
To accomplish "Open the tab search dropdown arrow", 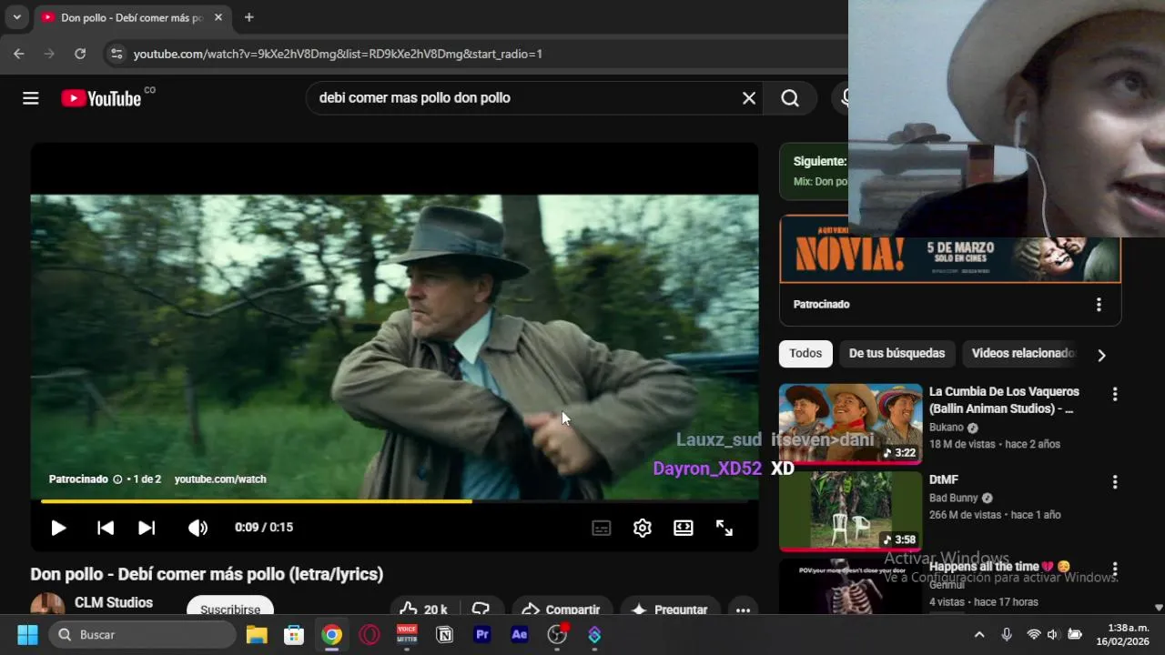I will (16, 17).
